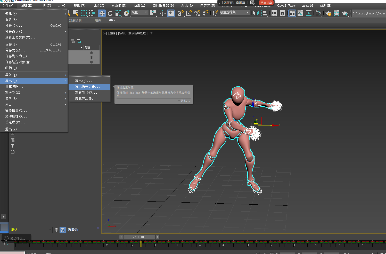The width and height of the screenshot is (386, 254).
Task: Toggle Percent Snap in the toolbar
Action: (197, 13)
